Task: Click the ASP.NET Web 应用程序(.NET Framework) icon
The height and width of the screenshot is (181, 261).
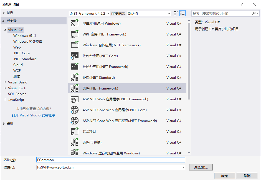Action: [x=75, y=99]
